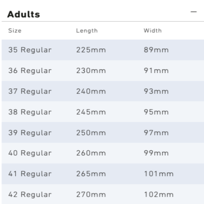Select the 40 Regular size row
This screenshot has height=204, width=204.
(30, 153)
